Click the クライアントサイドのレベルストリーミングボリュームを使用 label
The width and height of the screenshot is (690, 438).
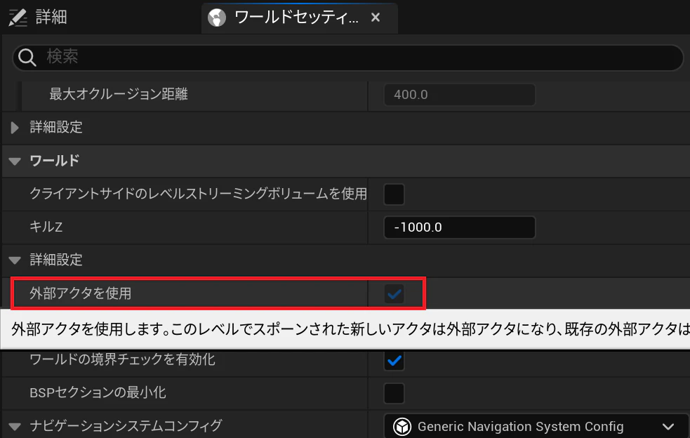coord(198,194)
